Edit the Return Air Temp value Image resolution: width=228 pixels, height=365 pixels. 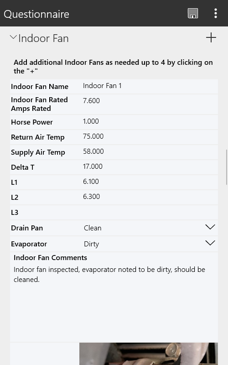pyautogui.click(x=150, y=137)
